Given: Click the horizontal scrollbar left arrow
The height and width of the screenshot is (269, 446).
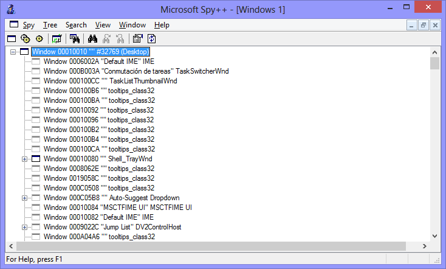Looking at the screenshot, I should (x=11, y=246).
